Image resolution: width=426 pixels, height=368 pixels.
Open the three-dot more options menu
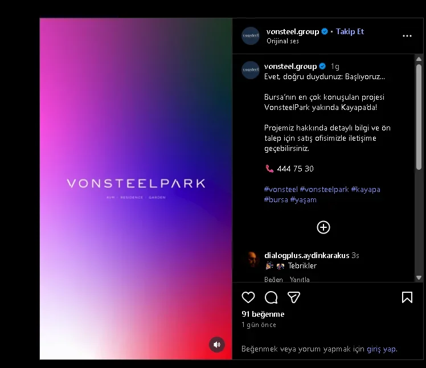pyautogui.click(x=407, y=36)
